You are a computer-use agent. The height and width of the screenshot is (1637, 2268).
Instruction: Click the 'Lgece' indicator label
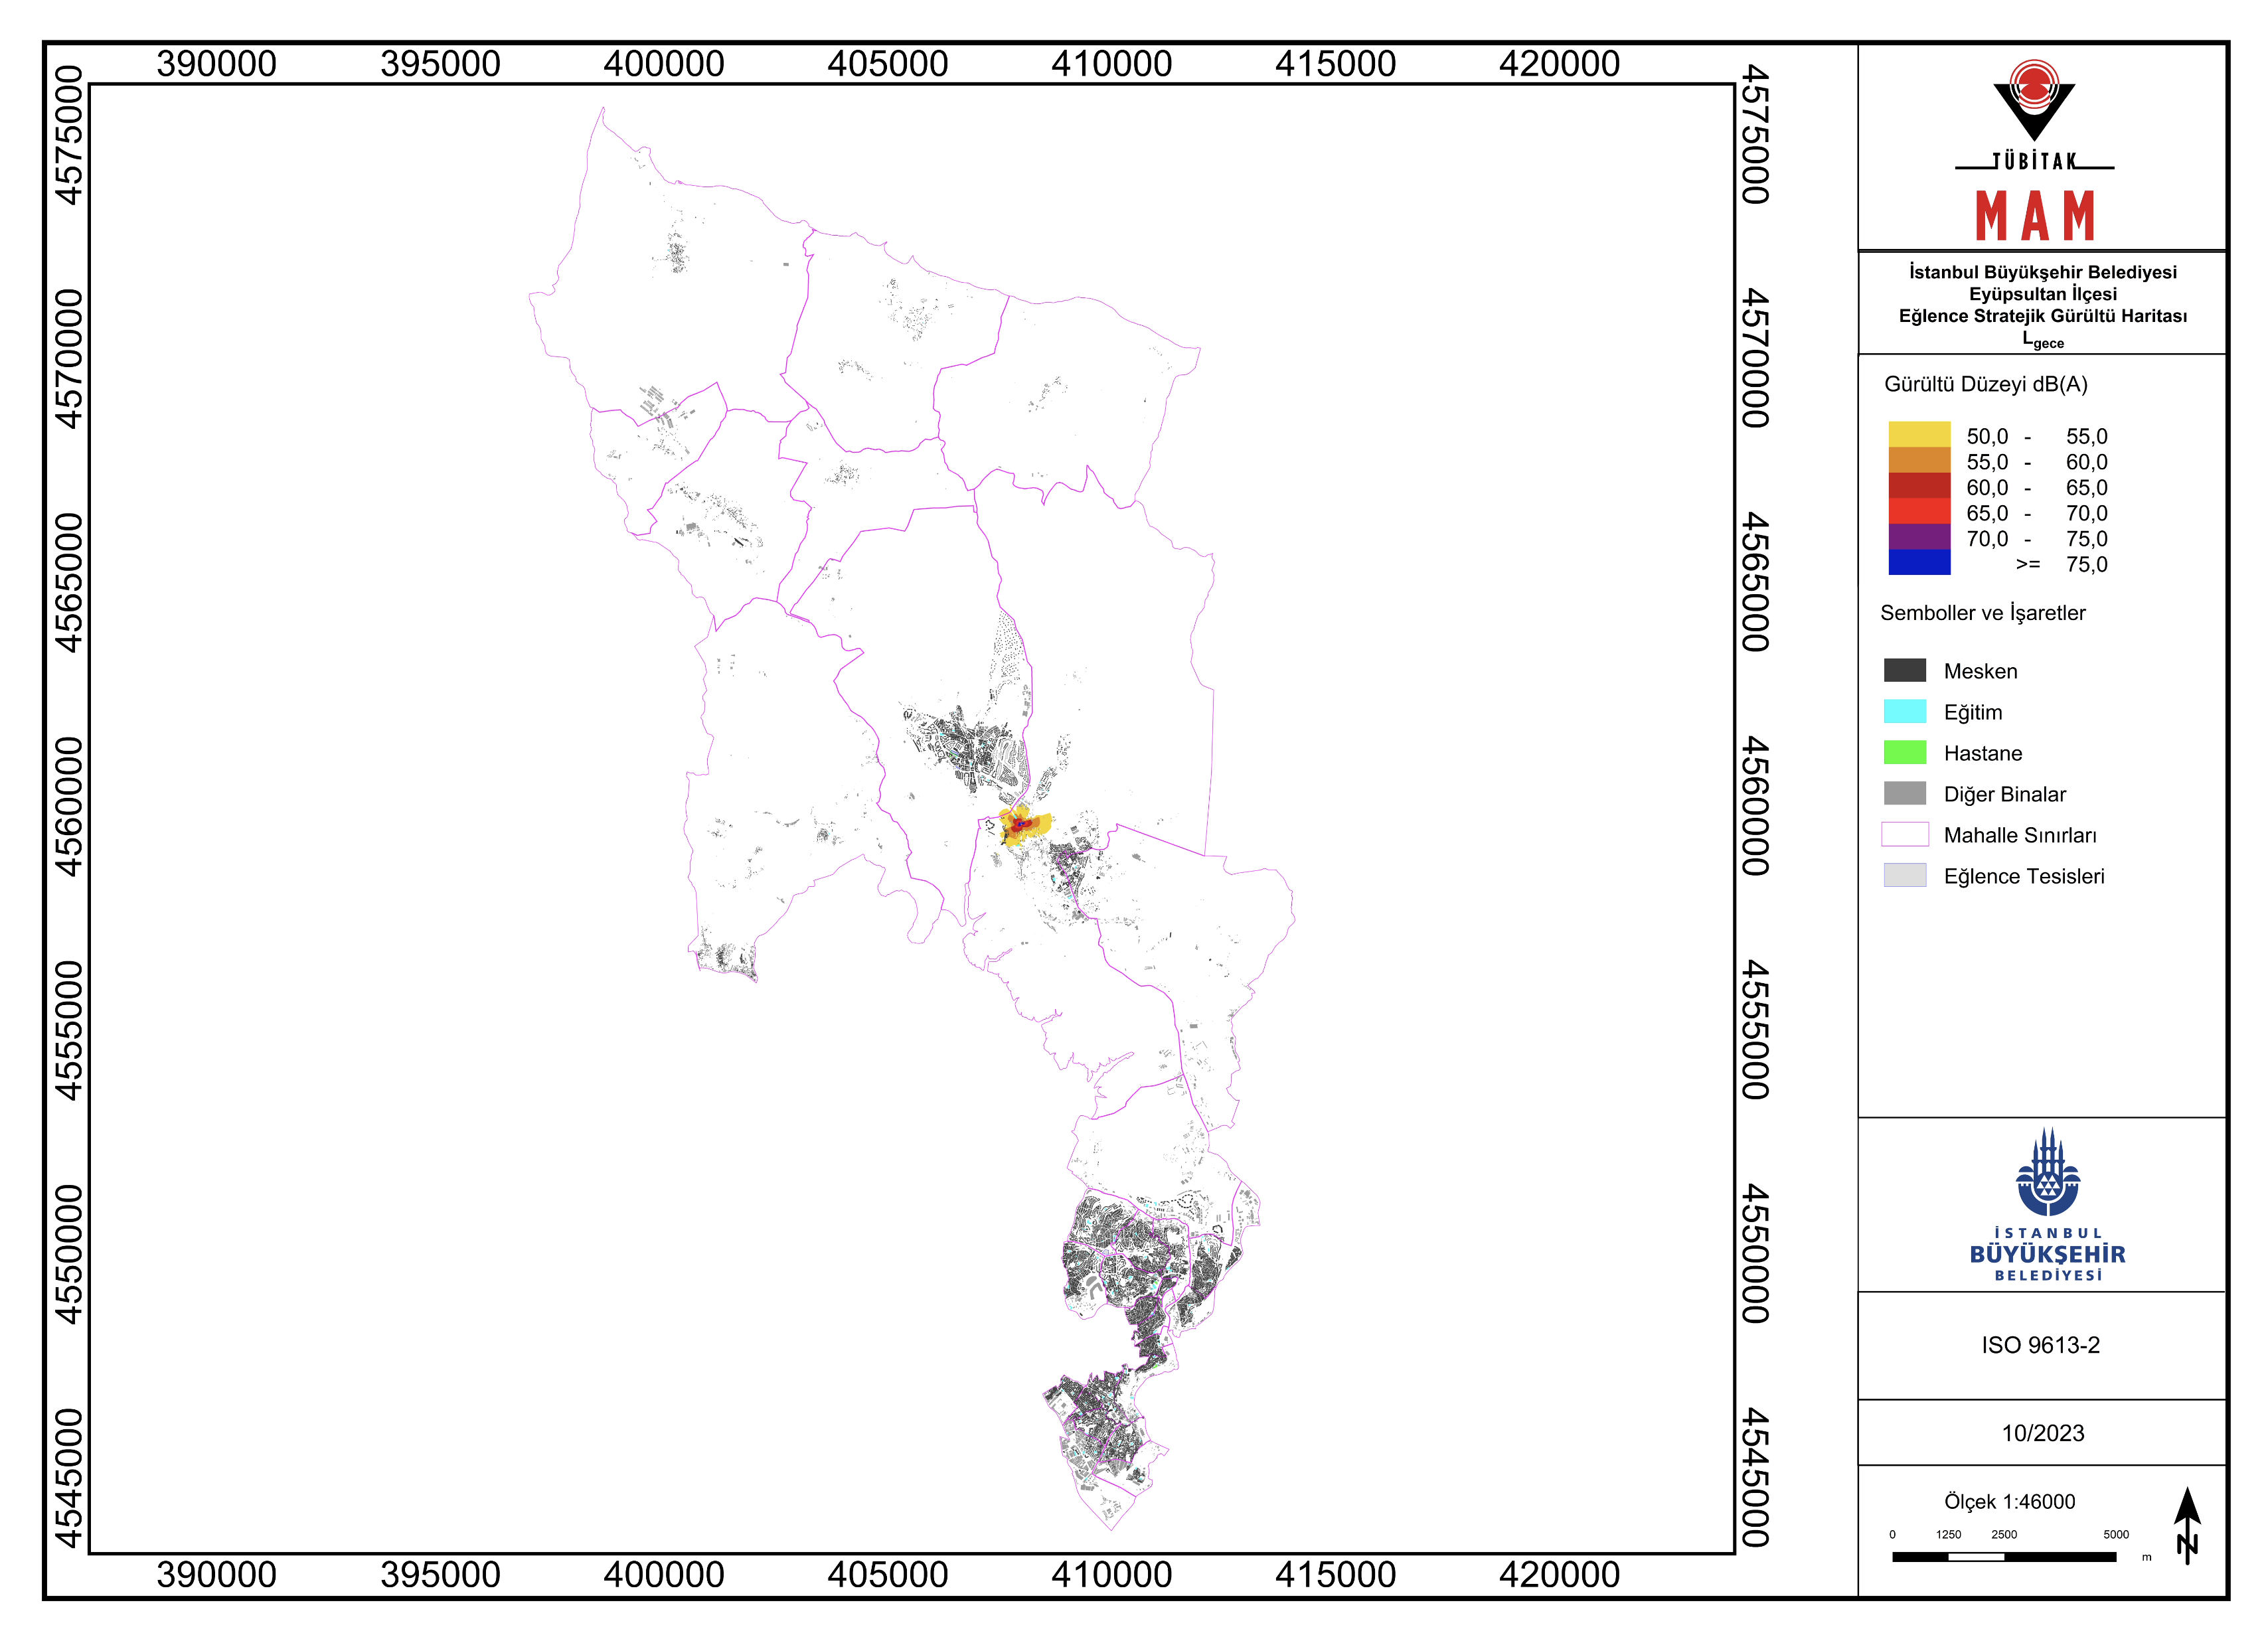tap(2042, 341)
